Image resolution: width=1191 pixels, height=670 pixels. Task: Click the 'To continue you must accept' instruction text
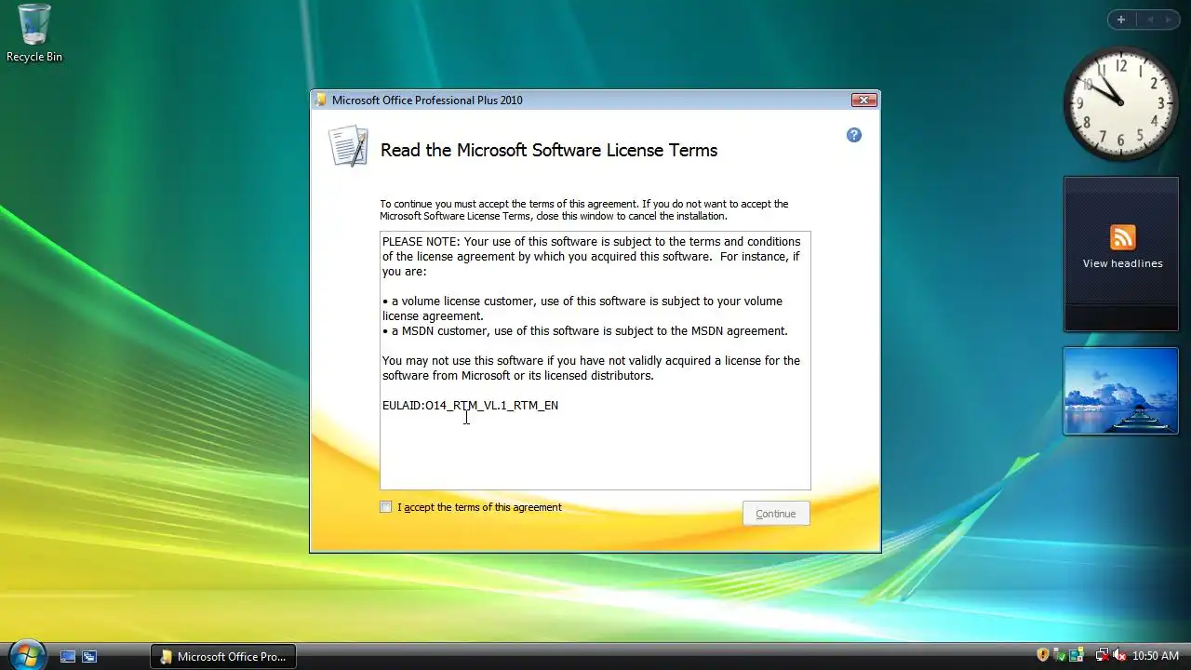point(583,210)
